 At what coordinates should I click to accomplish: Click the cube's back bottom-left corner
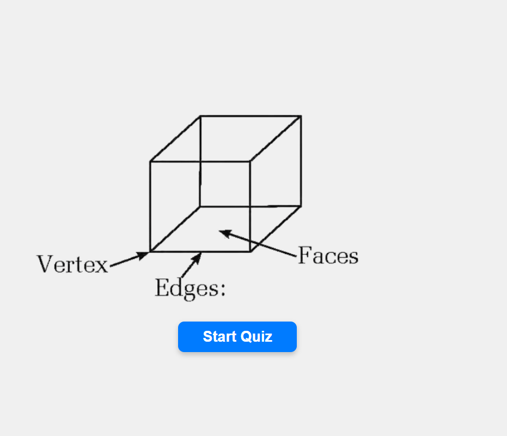click(x=200, y=207)
